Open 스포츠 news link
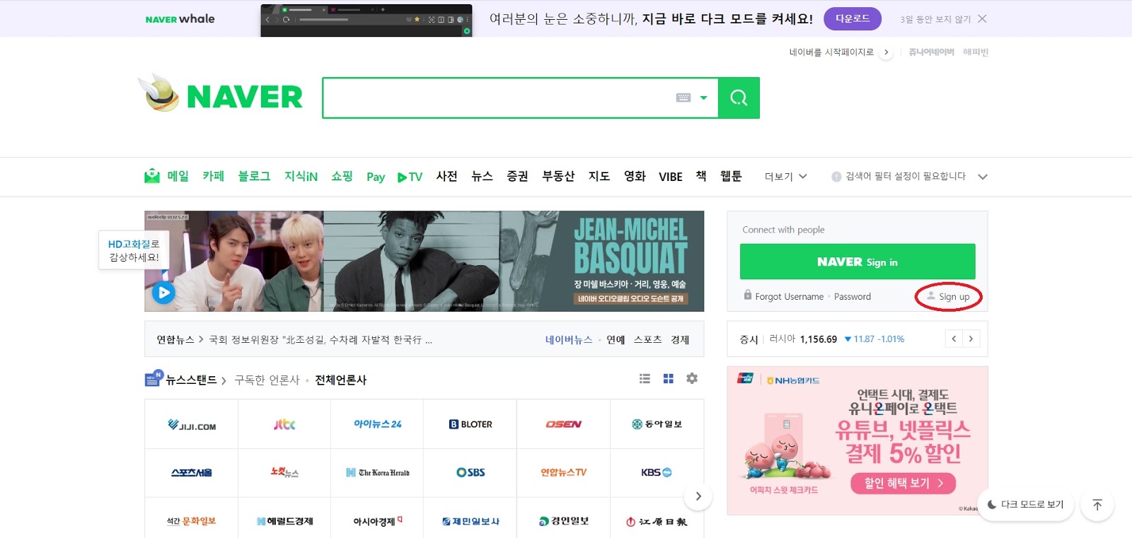1132x538 pixels. [x=648, y=340]
